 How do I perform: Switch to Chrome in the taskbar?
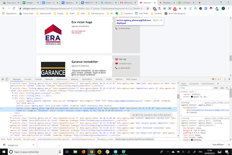coord(91,152)
